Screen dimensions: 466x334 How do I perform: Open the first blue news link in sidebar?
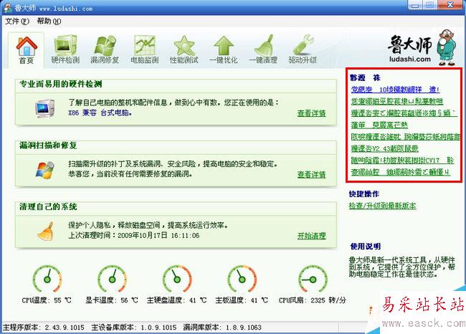coord(395,89)
